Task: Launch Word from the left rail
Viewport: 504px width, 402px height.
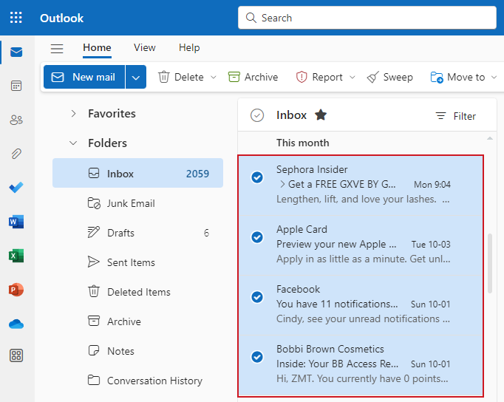Action: click(16, 222)
